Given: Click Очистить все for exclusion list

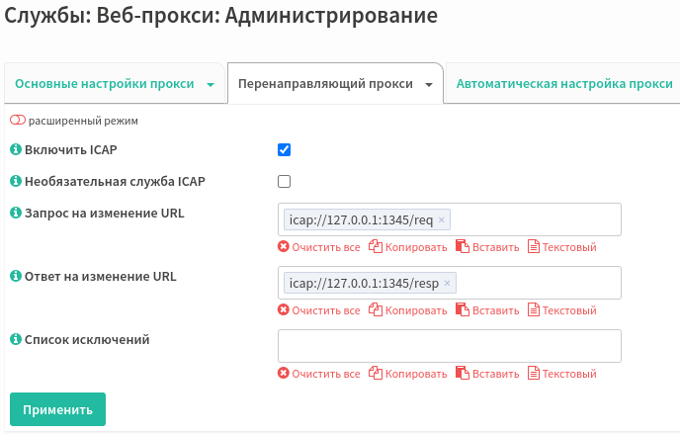Looking at the screenshot, I should [326, 374].
